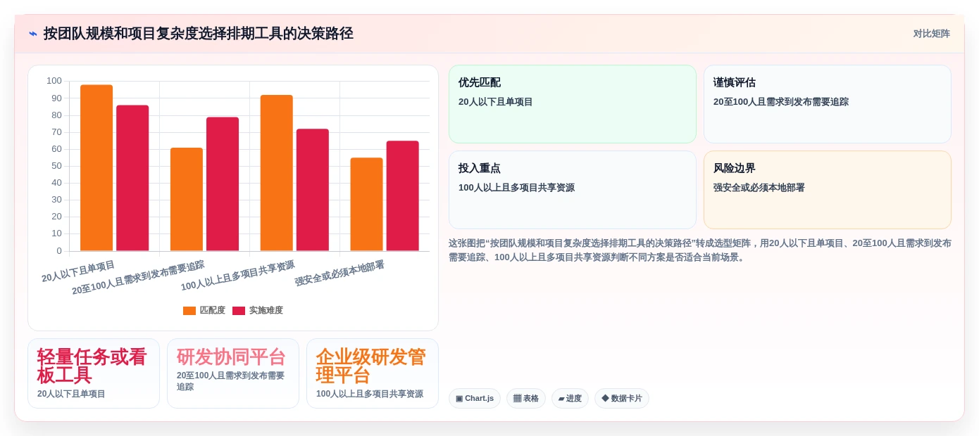Click the title 按团队规模和项目复杂度选择排期工具的决策路径
Viewport: 979px width, 436px height.
point(199,34)
